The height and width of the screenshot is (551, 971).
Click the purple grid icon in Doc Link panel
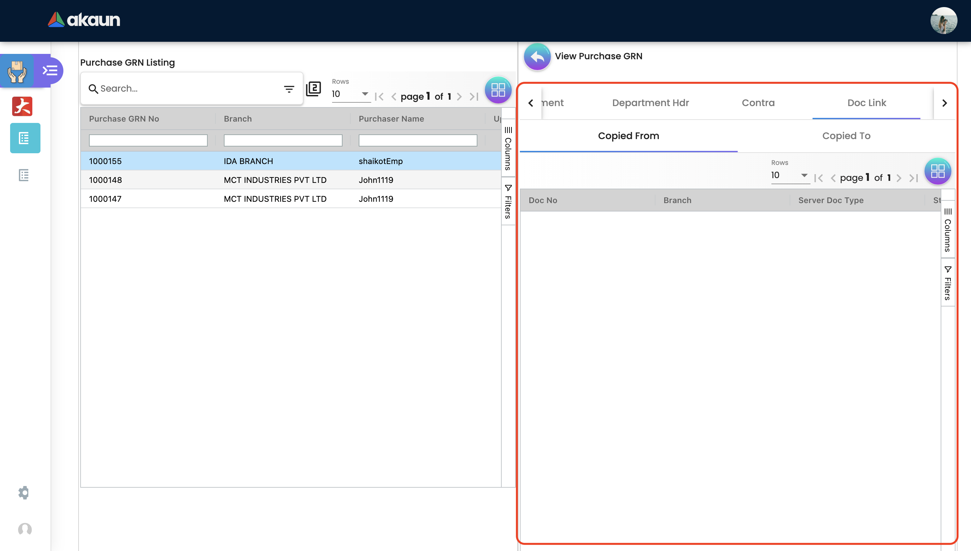click(x=937, y=171)
